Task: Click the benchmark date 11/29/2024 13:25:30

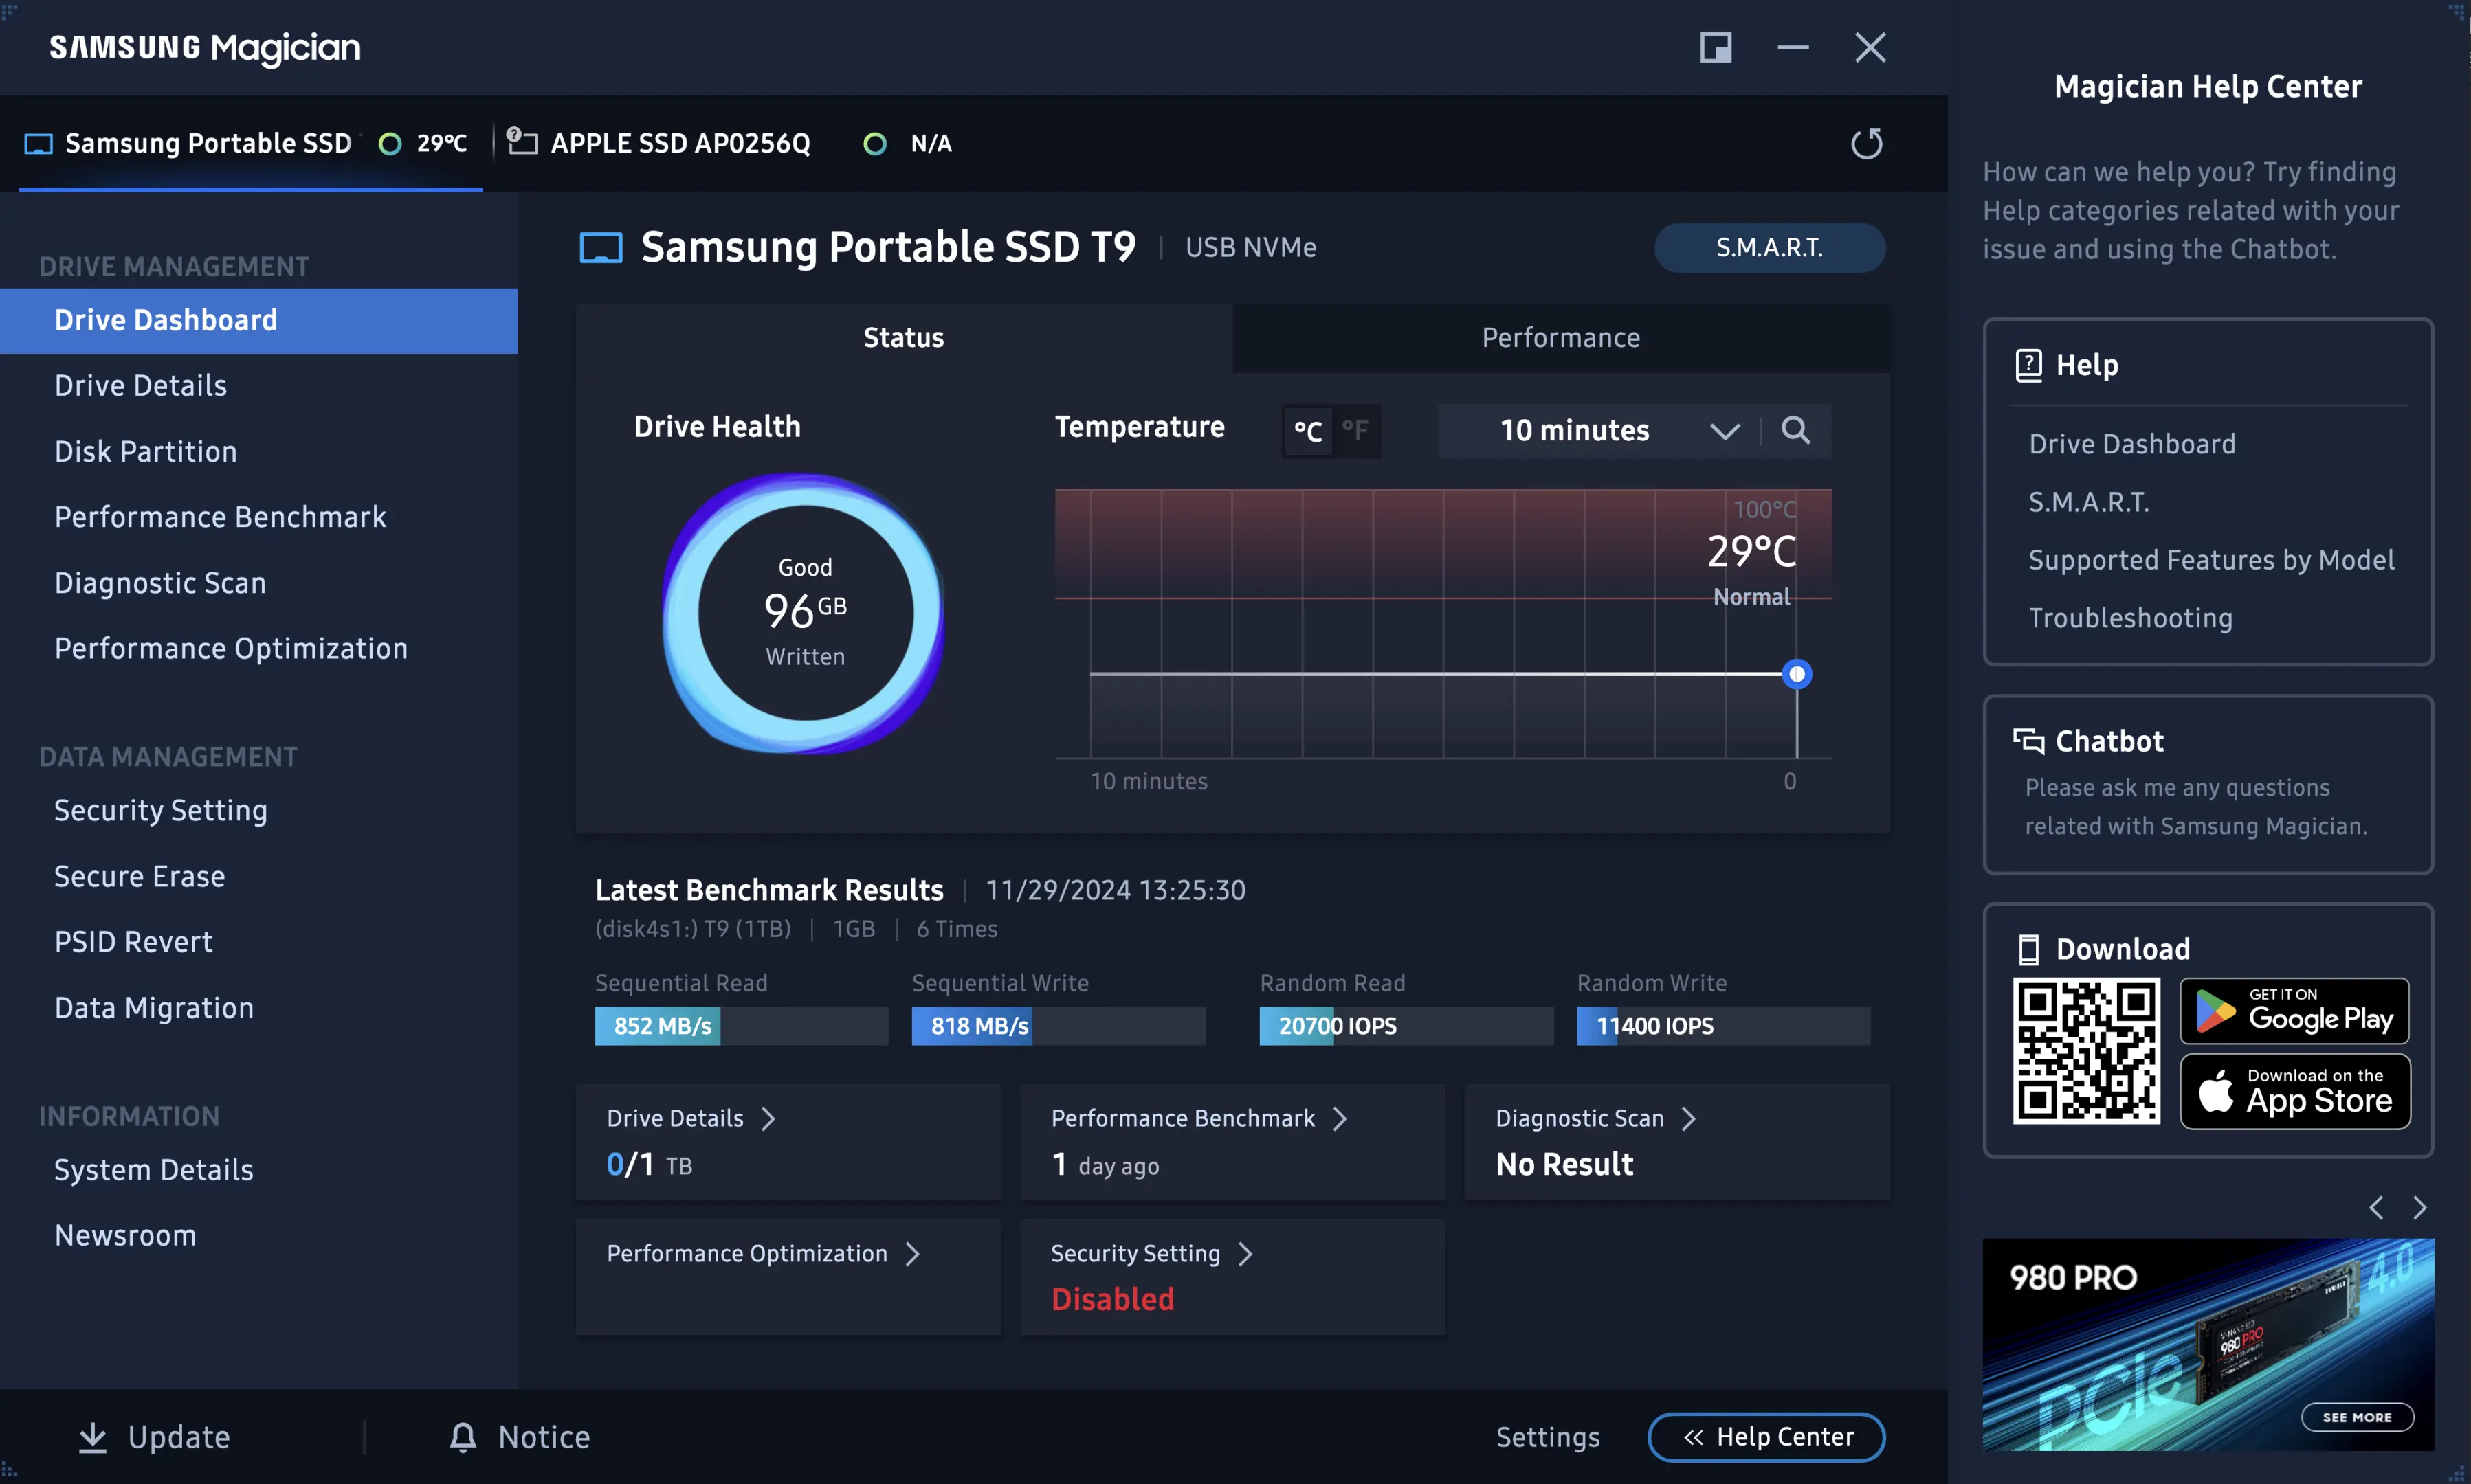Action: [x=1116, y=890]
